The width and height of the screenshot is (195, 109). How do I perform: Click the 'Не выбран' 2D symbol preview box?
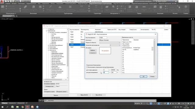105,51
